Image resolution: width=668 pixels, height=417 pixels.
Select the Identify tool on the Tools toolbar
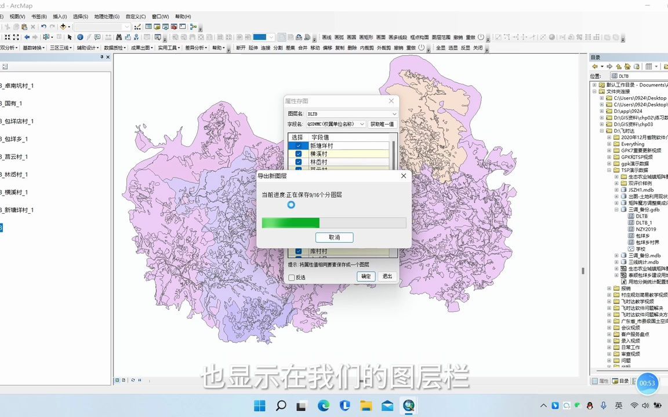pyautogui.click(x=80, y=38)
